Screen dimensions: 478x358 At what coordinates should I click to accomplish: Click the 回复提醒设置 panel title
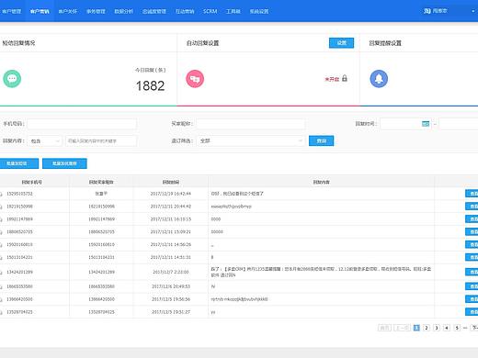pyautogui.click(x=385, y=43)
